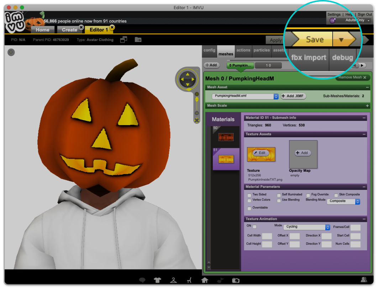Open the config tab
Viewport: 378px width, 288px height.
pos(209,50)
